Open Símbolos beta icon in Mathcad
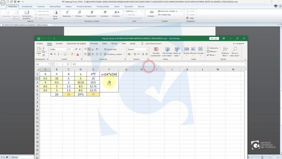The height and width of the screenshot is (159, 282). pos(79,12)
